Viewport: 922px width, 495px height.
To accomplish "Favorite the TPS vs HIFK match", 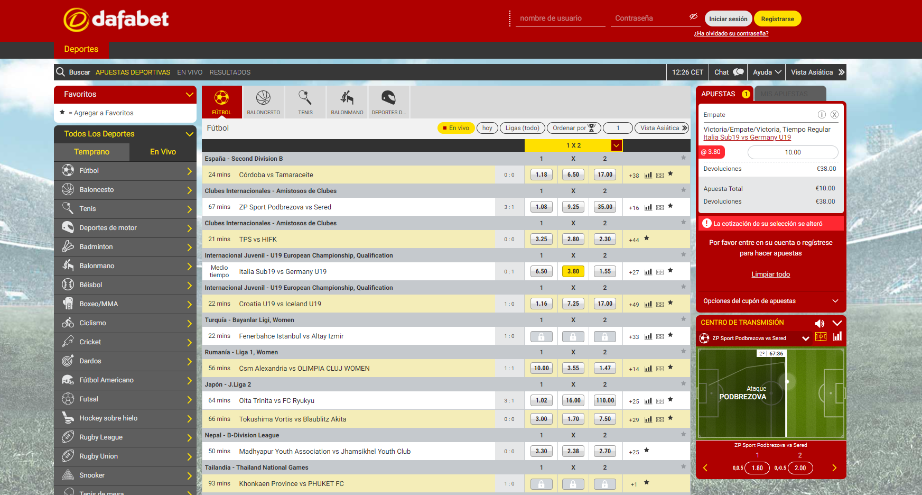I will pos(647,238).
